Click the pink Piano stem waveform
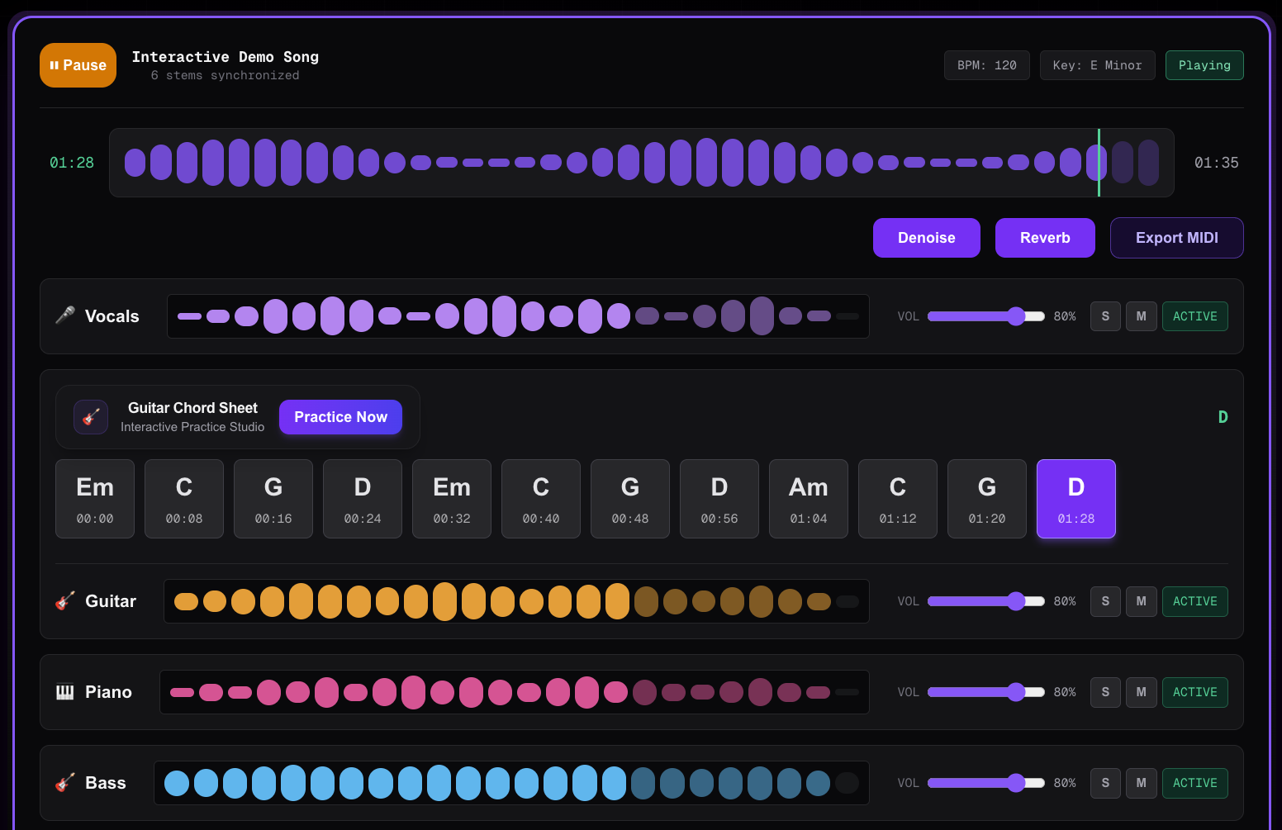The height and width of the screenshot is (830, 1282). tap(515, 692)
